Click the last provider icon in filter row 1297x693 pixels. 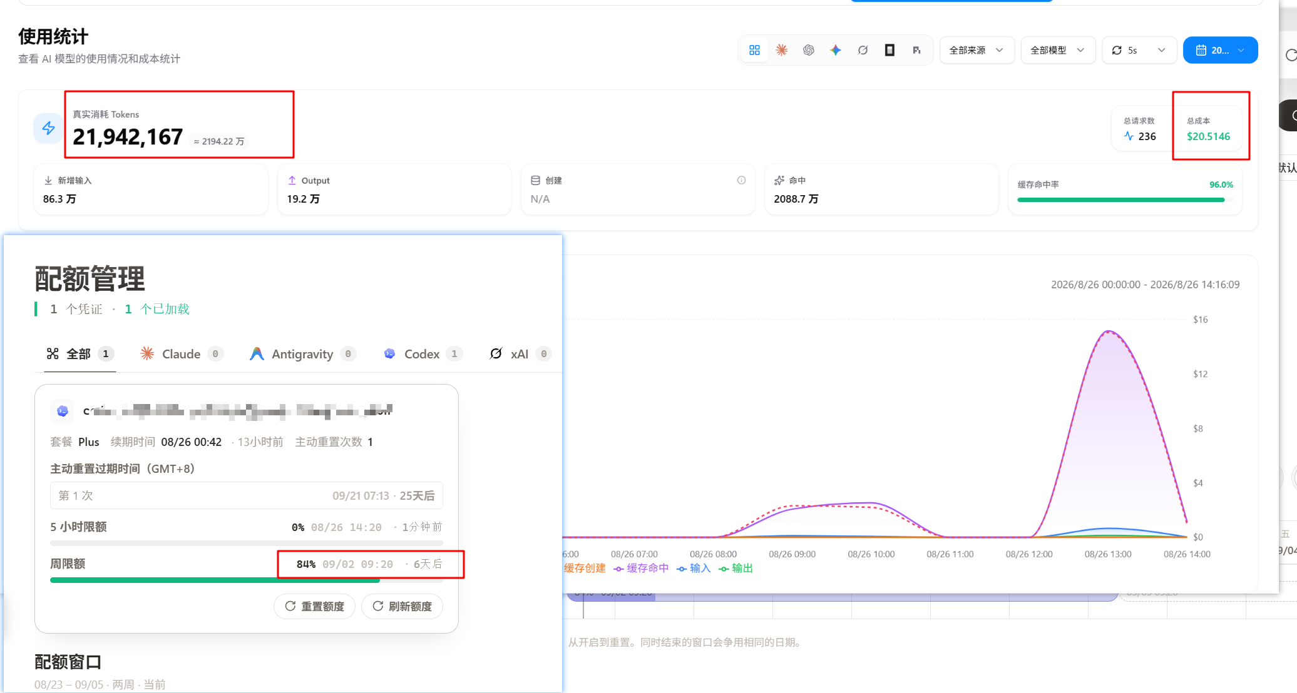pyautogui.click(x=916, y=50)
